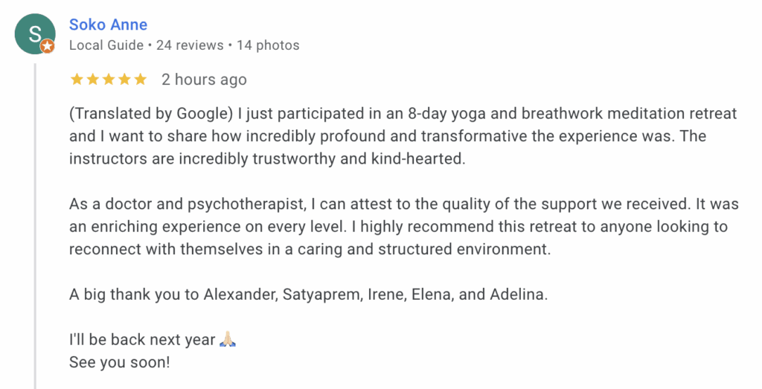
Task: Open the Soko Anne profile name link
Action: click(x=108, y=25)
